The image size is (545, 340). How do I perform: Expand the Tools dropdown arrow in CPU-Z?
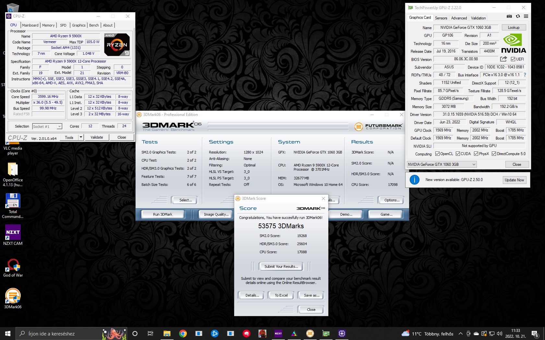pyautogui.click(x=81, y=137)
